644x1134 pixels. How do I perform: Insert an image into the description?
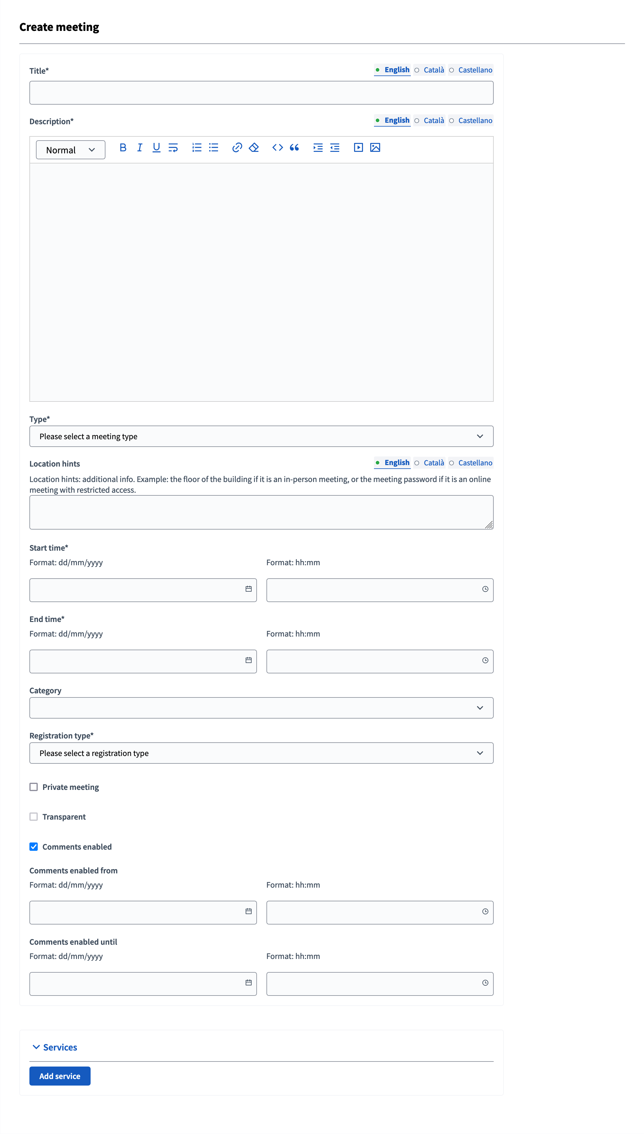375,147
